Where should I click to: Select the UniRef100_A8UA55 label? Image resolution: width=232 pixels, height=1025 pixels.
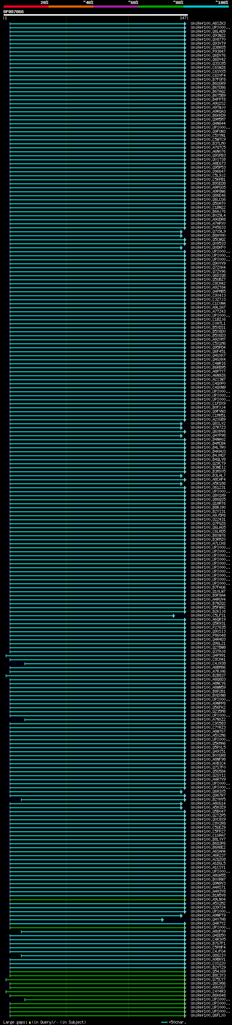click(x=208, y=876)
